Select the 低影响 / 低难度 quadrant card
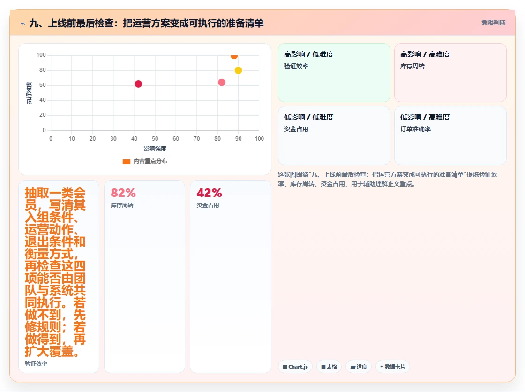Image resolution: width=525 pixels, height=392 pixels. coord(334,136)
